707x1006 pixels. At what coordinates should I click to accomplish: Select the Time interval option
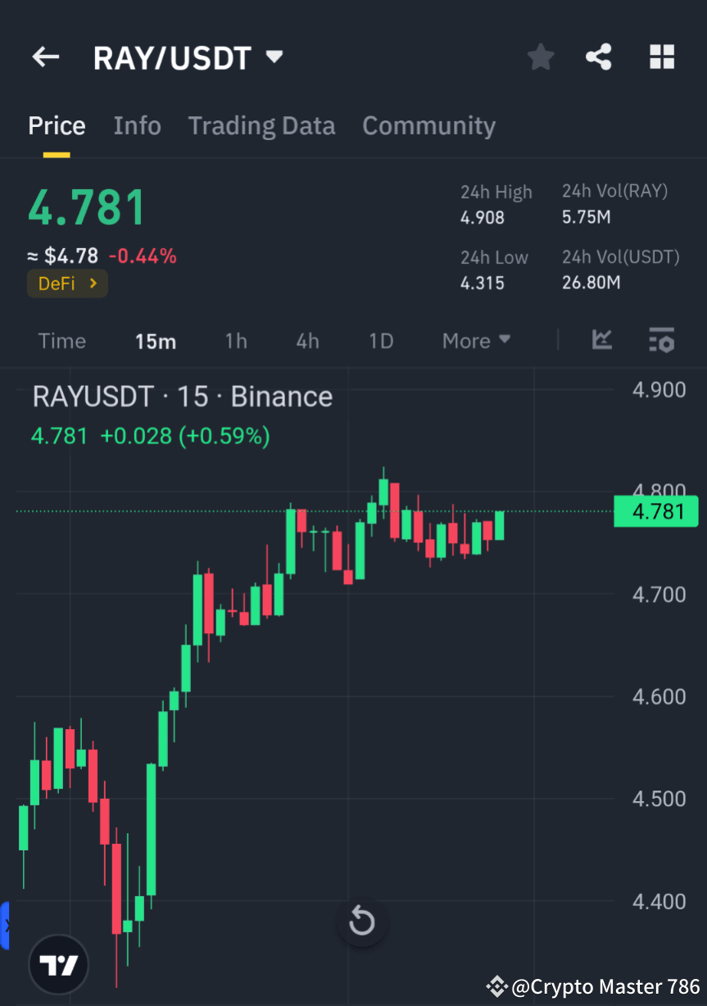click(61, 340)
